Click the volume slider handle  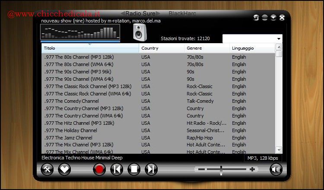(221, 169)
